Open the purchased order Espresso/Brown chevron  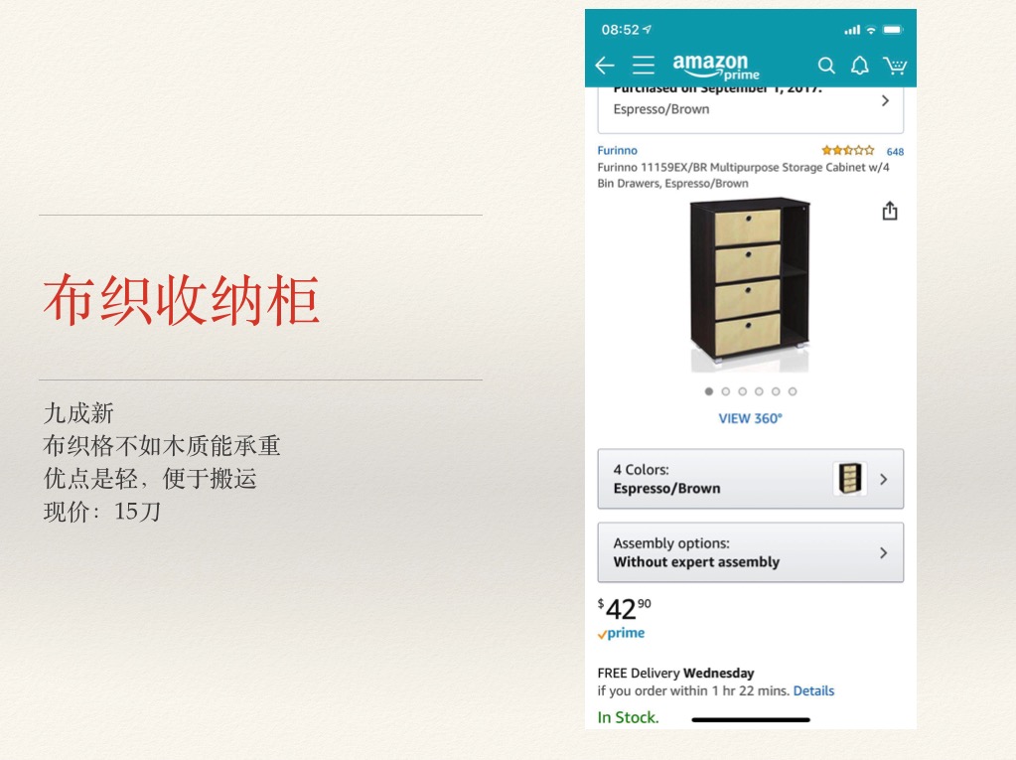[x=885, y=100]
